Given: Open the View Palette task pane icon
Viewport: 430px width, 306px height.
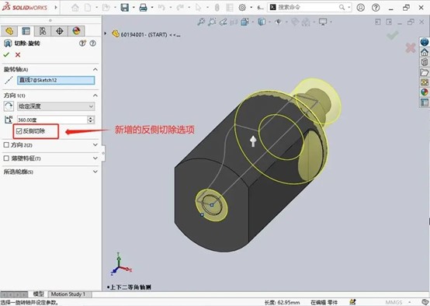Looking at the screenshot, I should coord(425,82).
